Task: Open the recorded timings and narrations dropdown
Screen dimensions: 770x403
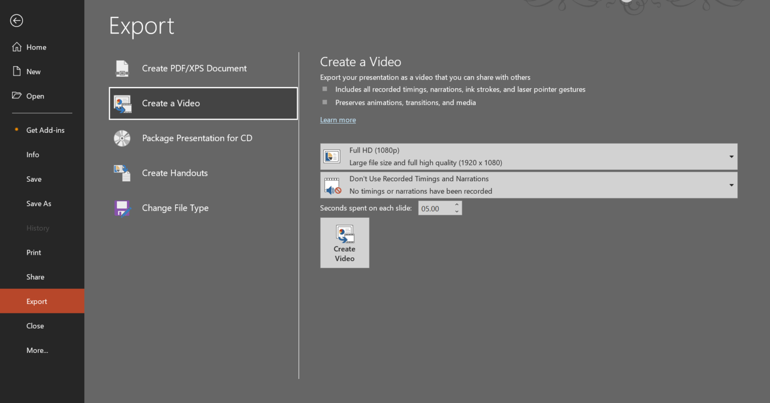Action: click(x=731, y=185)
